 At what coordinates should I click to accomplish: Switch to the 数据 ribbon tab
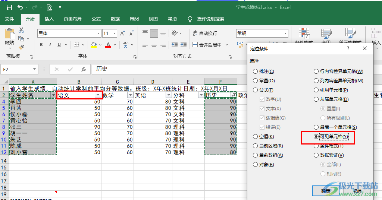[x=115, y=19]
